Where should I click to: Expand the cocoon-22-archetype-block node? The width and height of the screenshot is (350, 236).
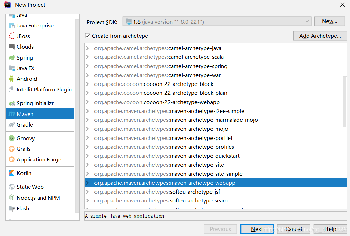point(87,84)
